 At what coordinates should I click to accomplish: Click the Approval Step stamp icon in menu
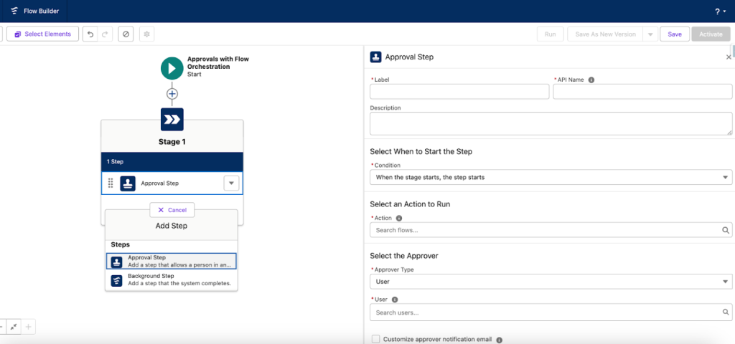(116, 262)
